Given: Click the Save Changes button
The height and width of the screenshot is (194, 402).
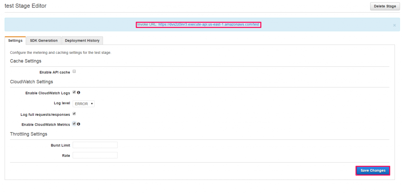Looking at the screenshot, I should tap(373, 171).
